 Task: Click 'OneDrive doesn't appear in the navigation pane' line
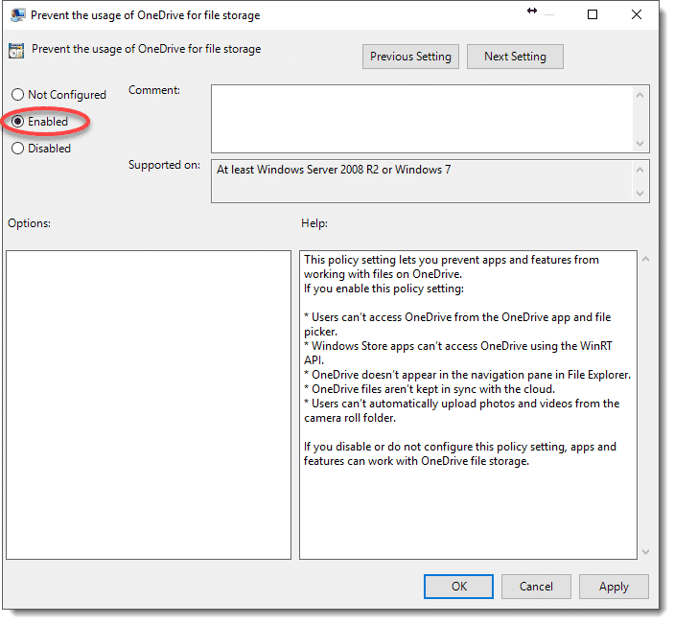467,375
